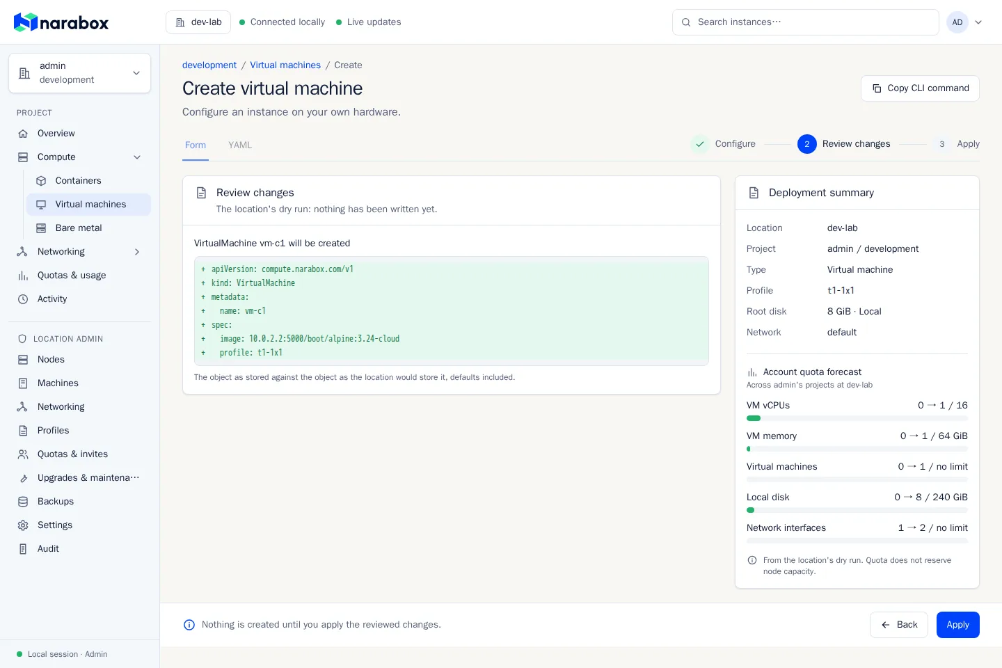The width and height of the screenshot is (1002, 668).
Task: Click the Containers cube icon
Action: (x=41, y=181)
